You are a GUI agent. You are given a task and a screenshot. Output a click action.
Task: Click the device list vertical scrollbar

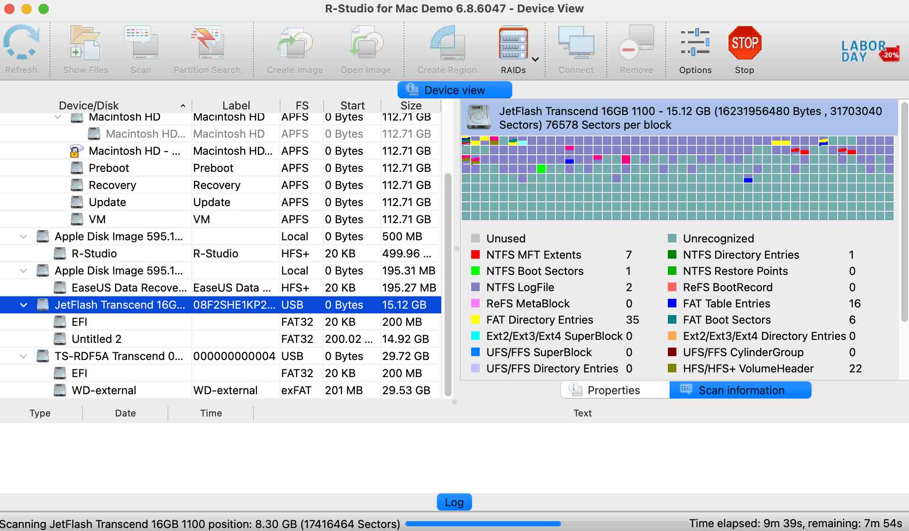[x=448, y=284]
